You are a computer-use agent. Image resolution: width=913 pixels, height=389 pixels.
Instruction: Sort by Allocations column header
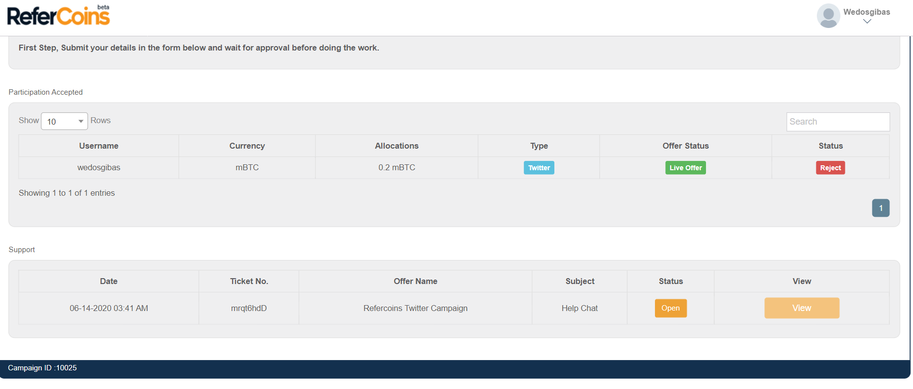[x=397, y=146]
